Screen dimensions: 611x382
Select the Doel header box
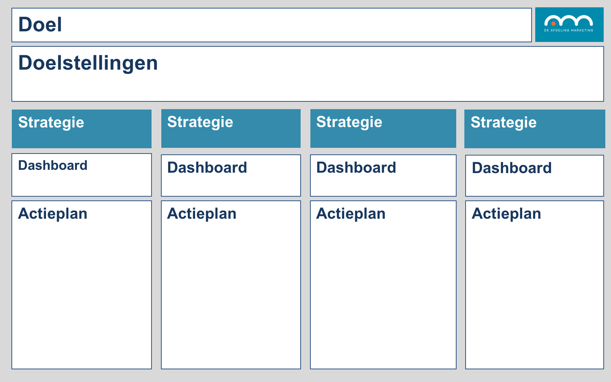click(x=272, y=25)
